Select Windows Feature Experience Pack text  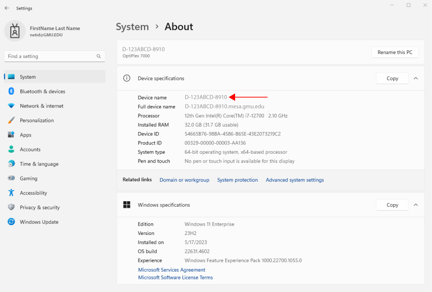pos(243,261)
